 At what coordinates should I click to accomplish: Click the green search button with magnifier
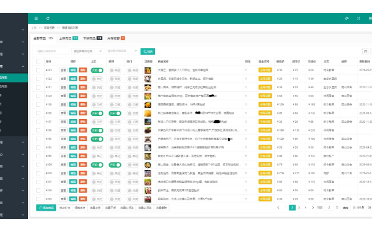click(147, 52)
